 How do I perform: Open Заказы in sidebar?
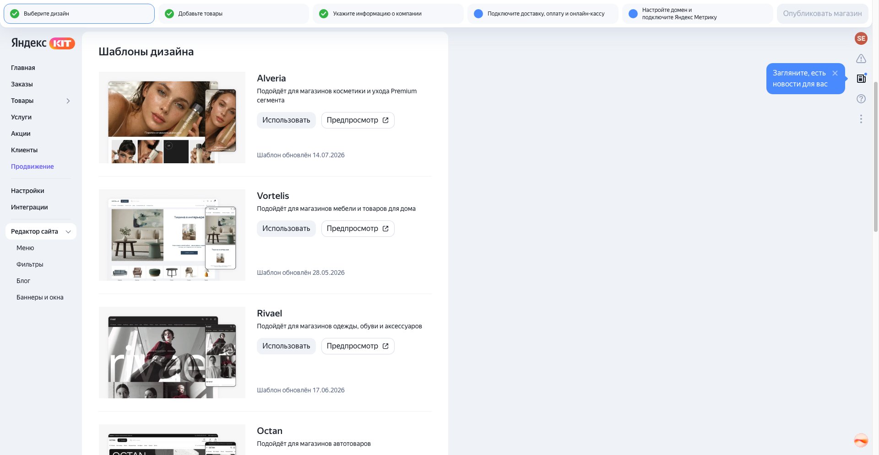(x=22, y=84)
